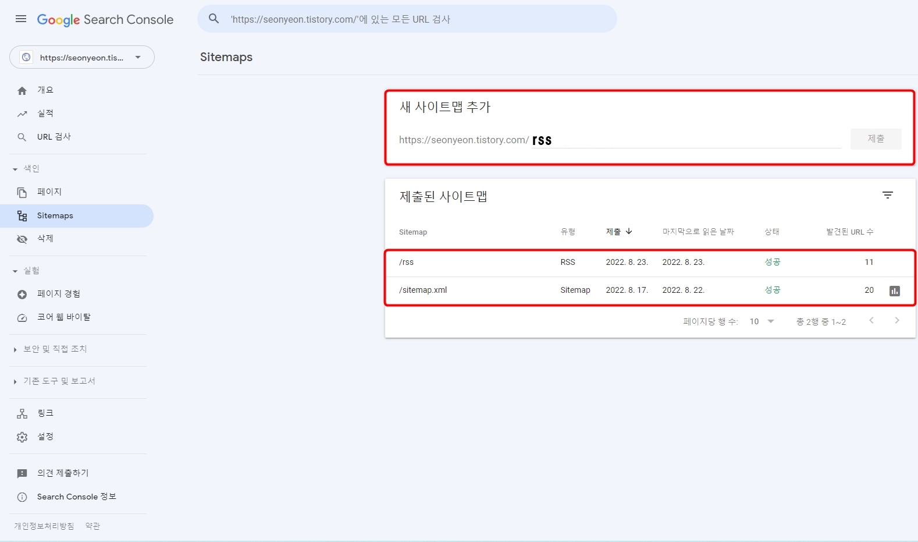Screen dimensions: 918x542
Task: Open Search Console 정보 link
Action: coord(77,497)
